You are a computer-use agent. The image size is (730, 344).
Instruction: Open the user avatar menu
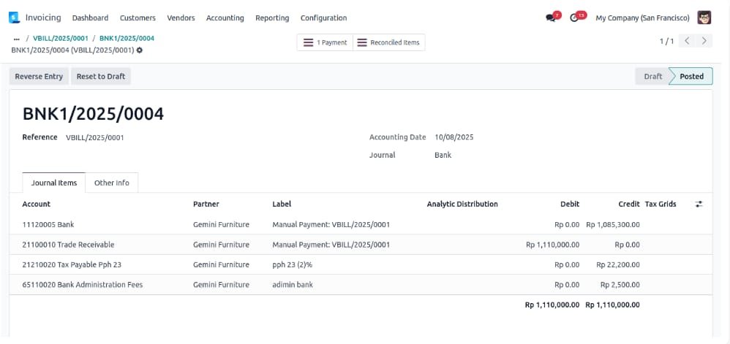[x=704, y=18]
